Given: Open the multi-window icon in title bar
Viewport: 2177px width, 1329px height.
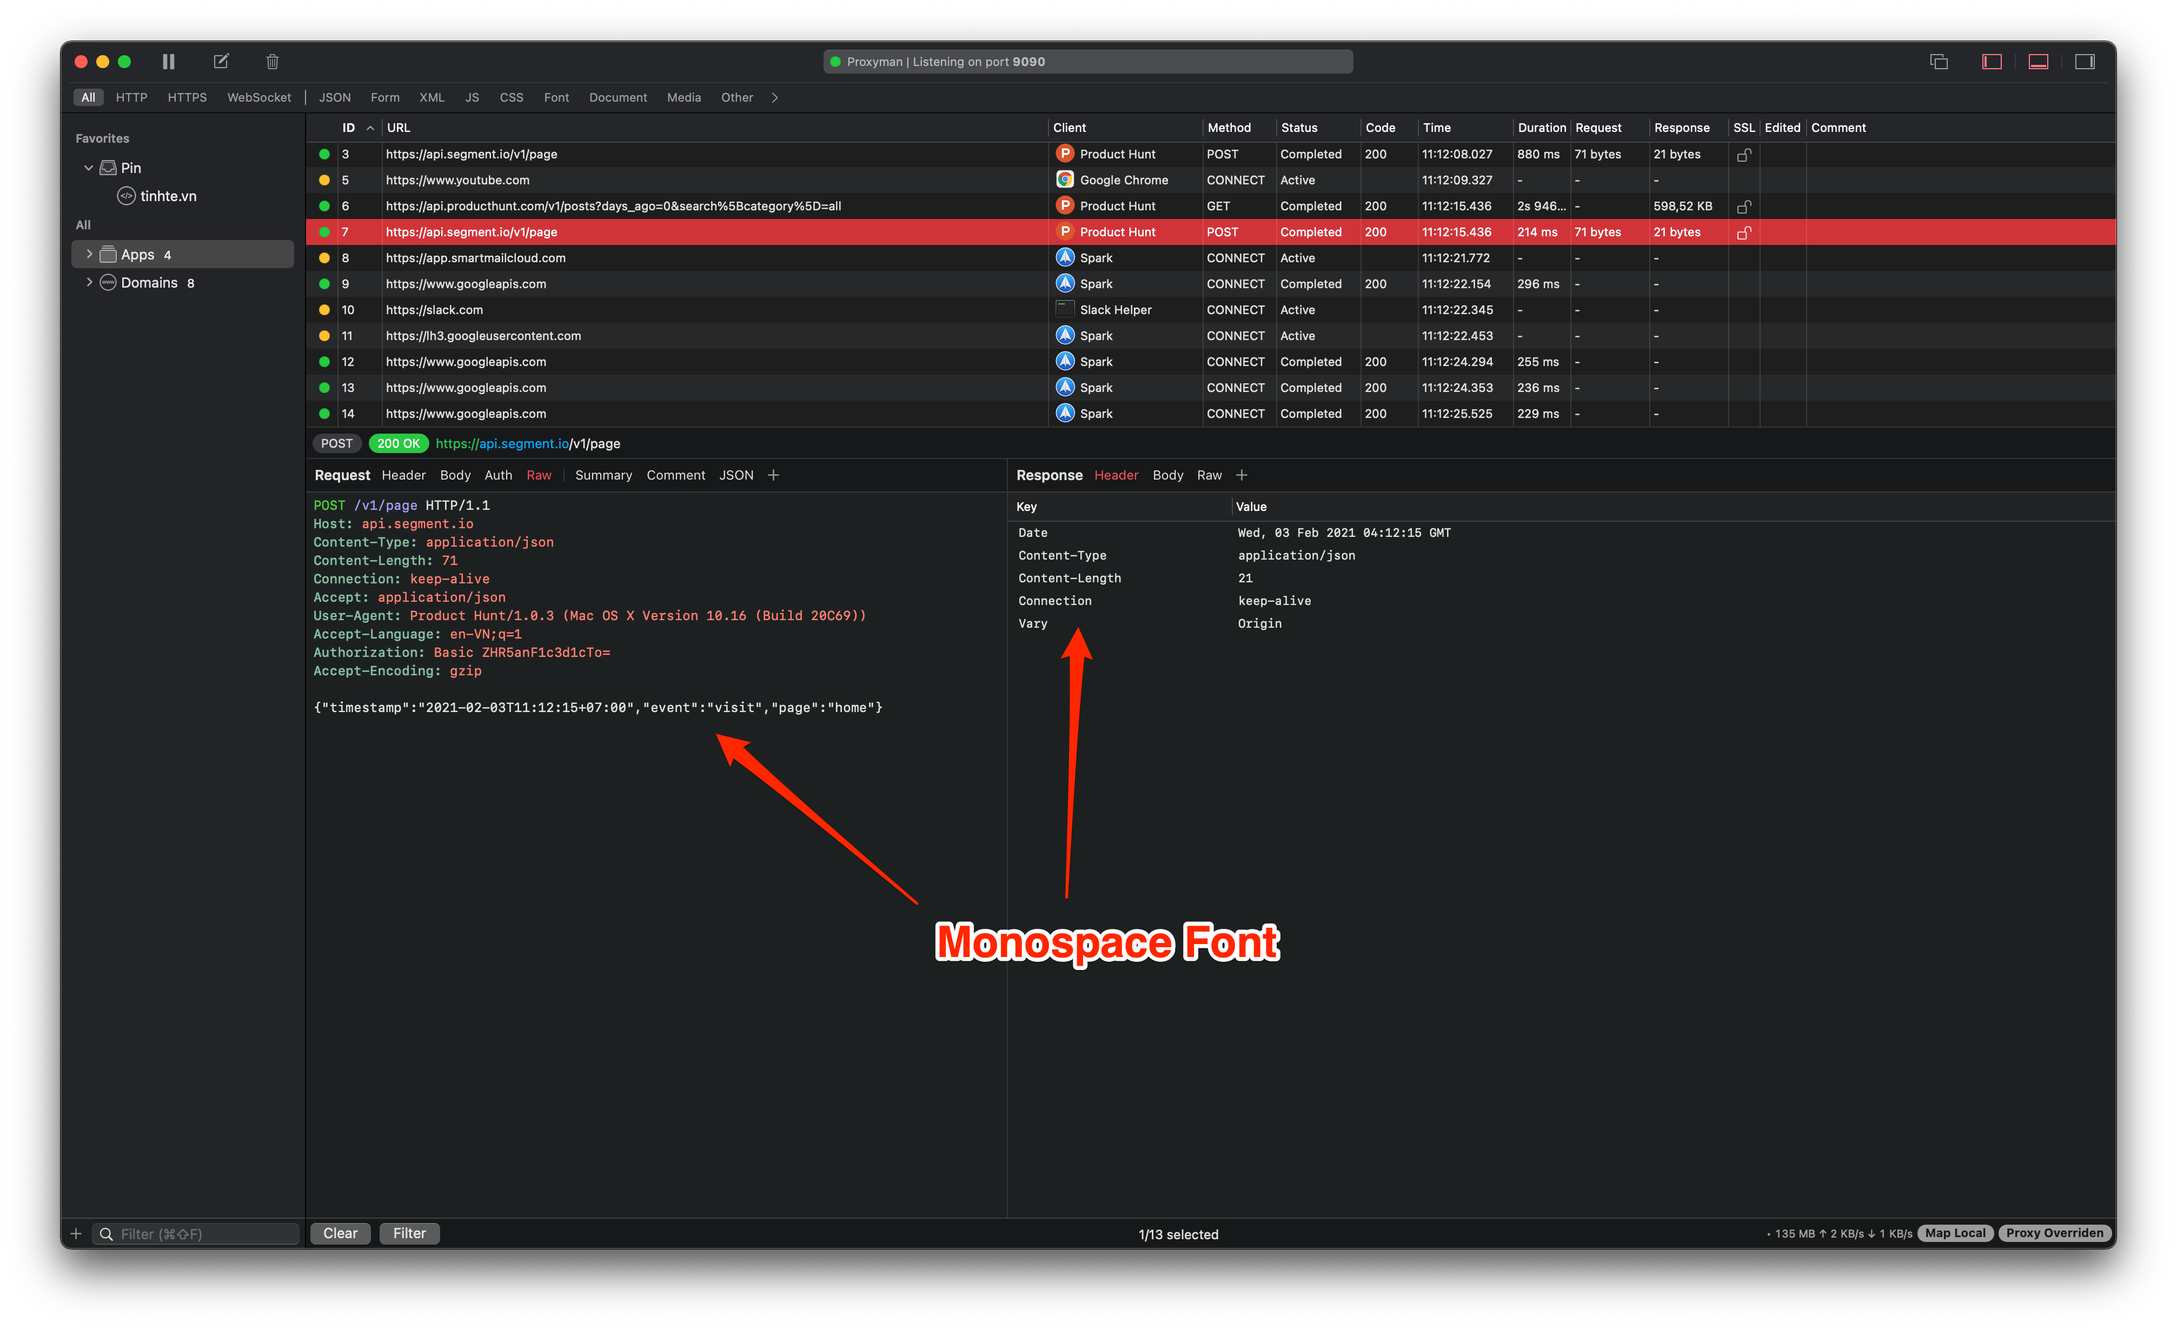Looking at the screenshot, I should 1939,61.
